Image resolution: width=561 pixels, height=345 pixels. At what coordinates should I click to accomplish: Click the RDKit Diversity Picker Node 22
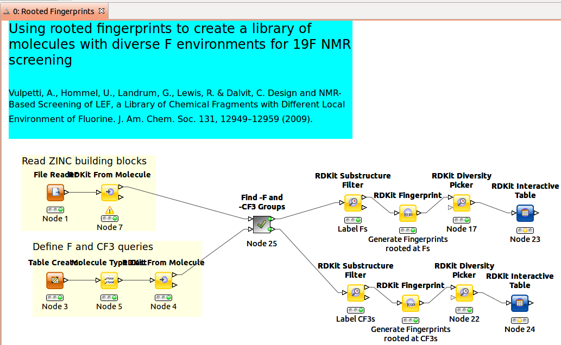tap(464, 292)
